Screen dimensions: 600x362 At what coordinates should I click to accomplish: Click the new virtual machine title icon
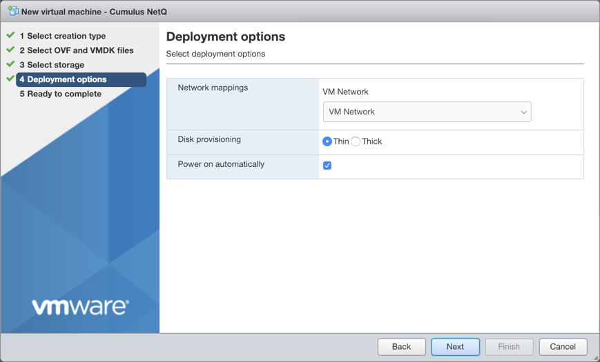click(13, 11)
